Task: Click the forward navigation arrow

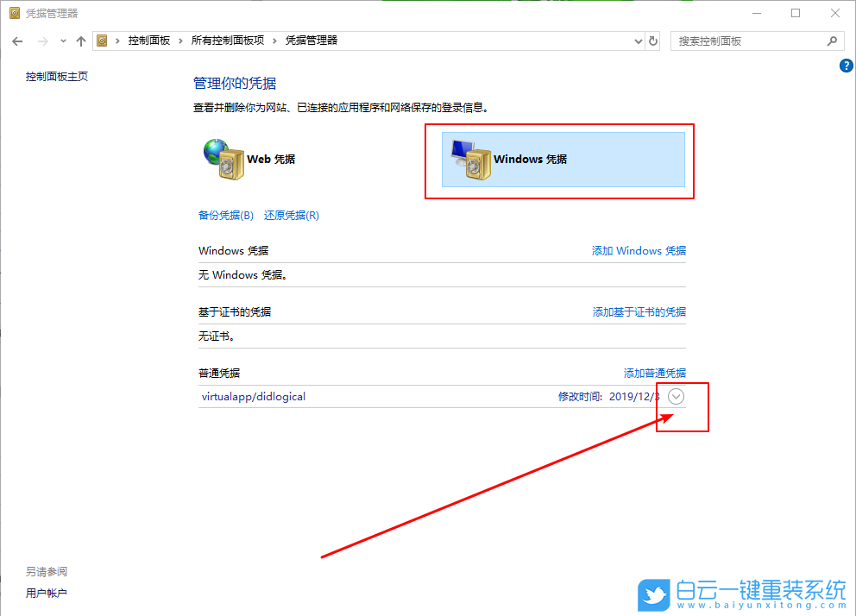Action: [41, 41]
